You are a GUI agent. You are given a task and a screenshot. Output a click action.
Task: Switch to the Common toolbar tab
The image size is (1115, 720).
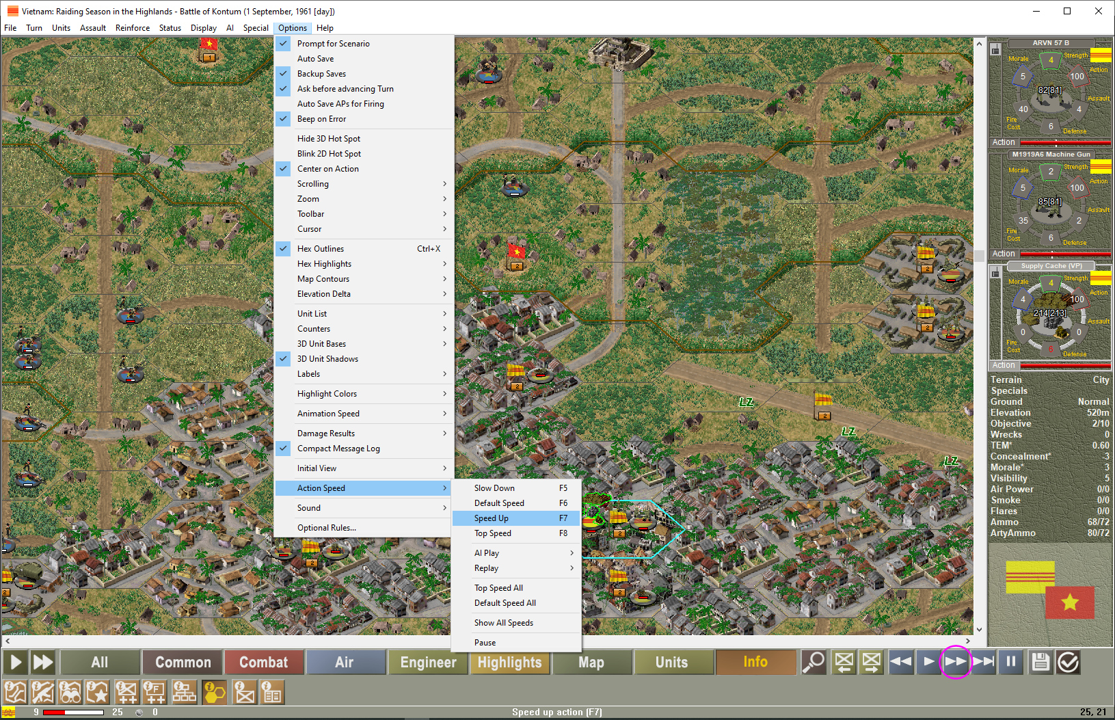pos(183,662)
